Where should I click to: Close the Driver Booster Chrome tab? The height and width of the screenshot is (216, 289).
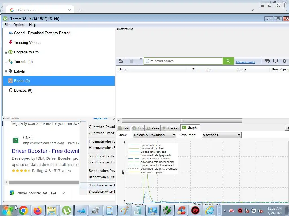[x=69, y=10]
